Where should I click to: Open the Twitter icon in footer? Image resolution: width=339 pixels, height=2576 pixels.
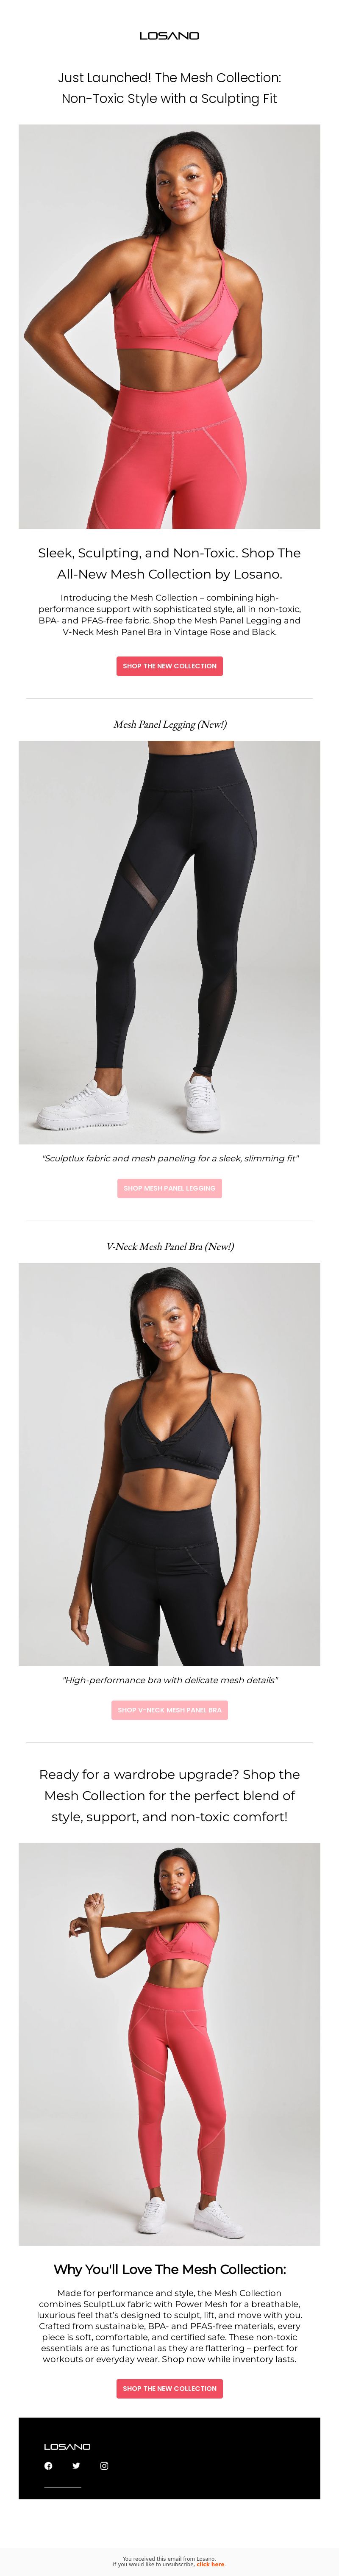click(x=76, y=2465)
